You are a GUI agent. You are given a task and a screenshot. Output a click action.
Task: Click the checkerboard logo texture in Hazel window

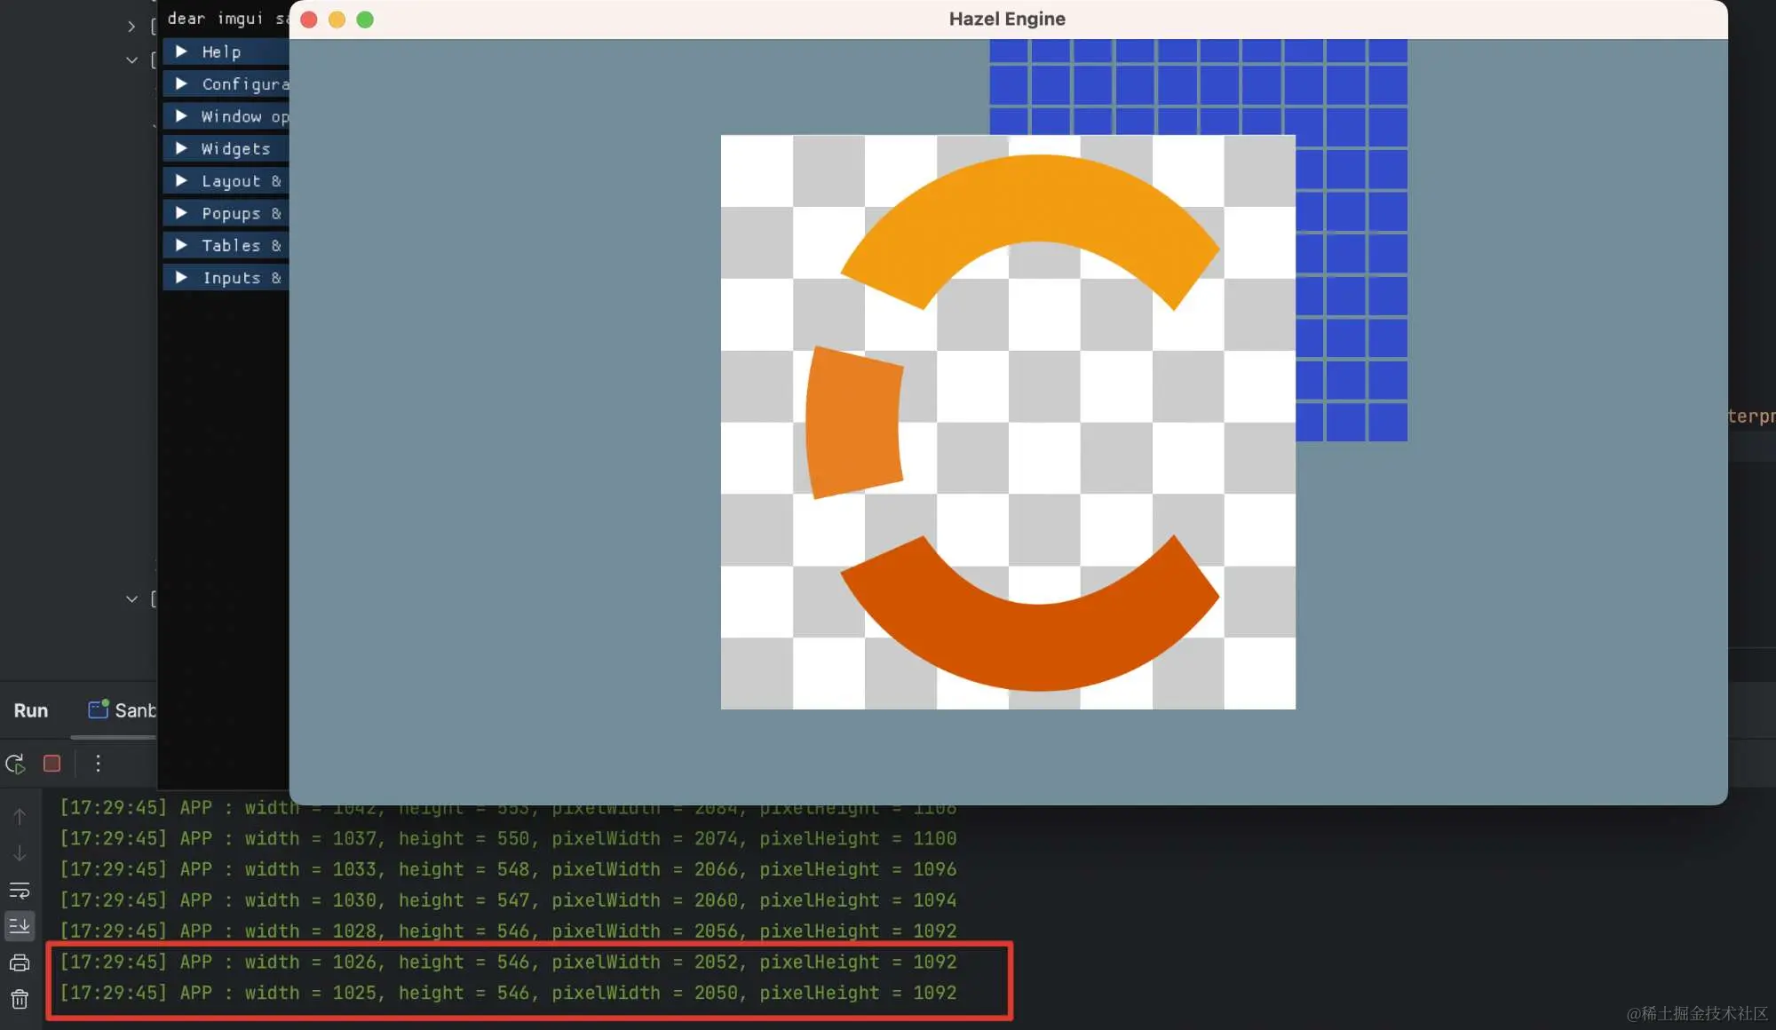[x=1008, y=422]
